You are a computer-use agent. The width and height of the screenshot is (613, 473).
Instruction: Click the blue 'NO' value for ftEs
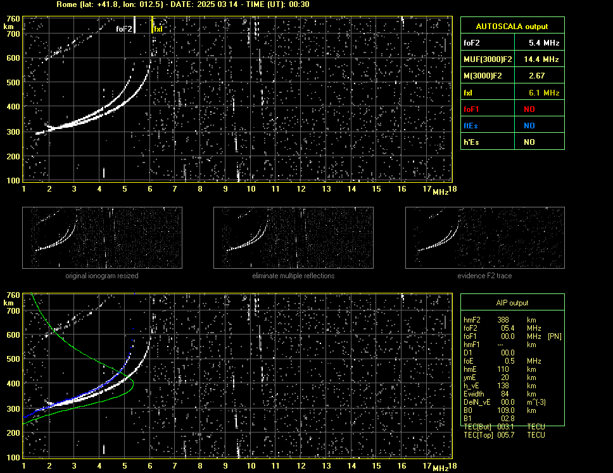pos(529,126)
